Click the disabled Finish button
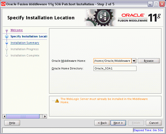Viewport: 166px width, 134px height. (x=136, y=123)
